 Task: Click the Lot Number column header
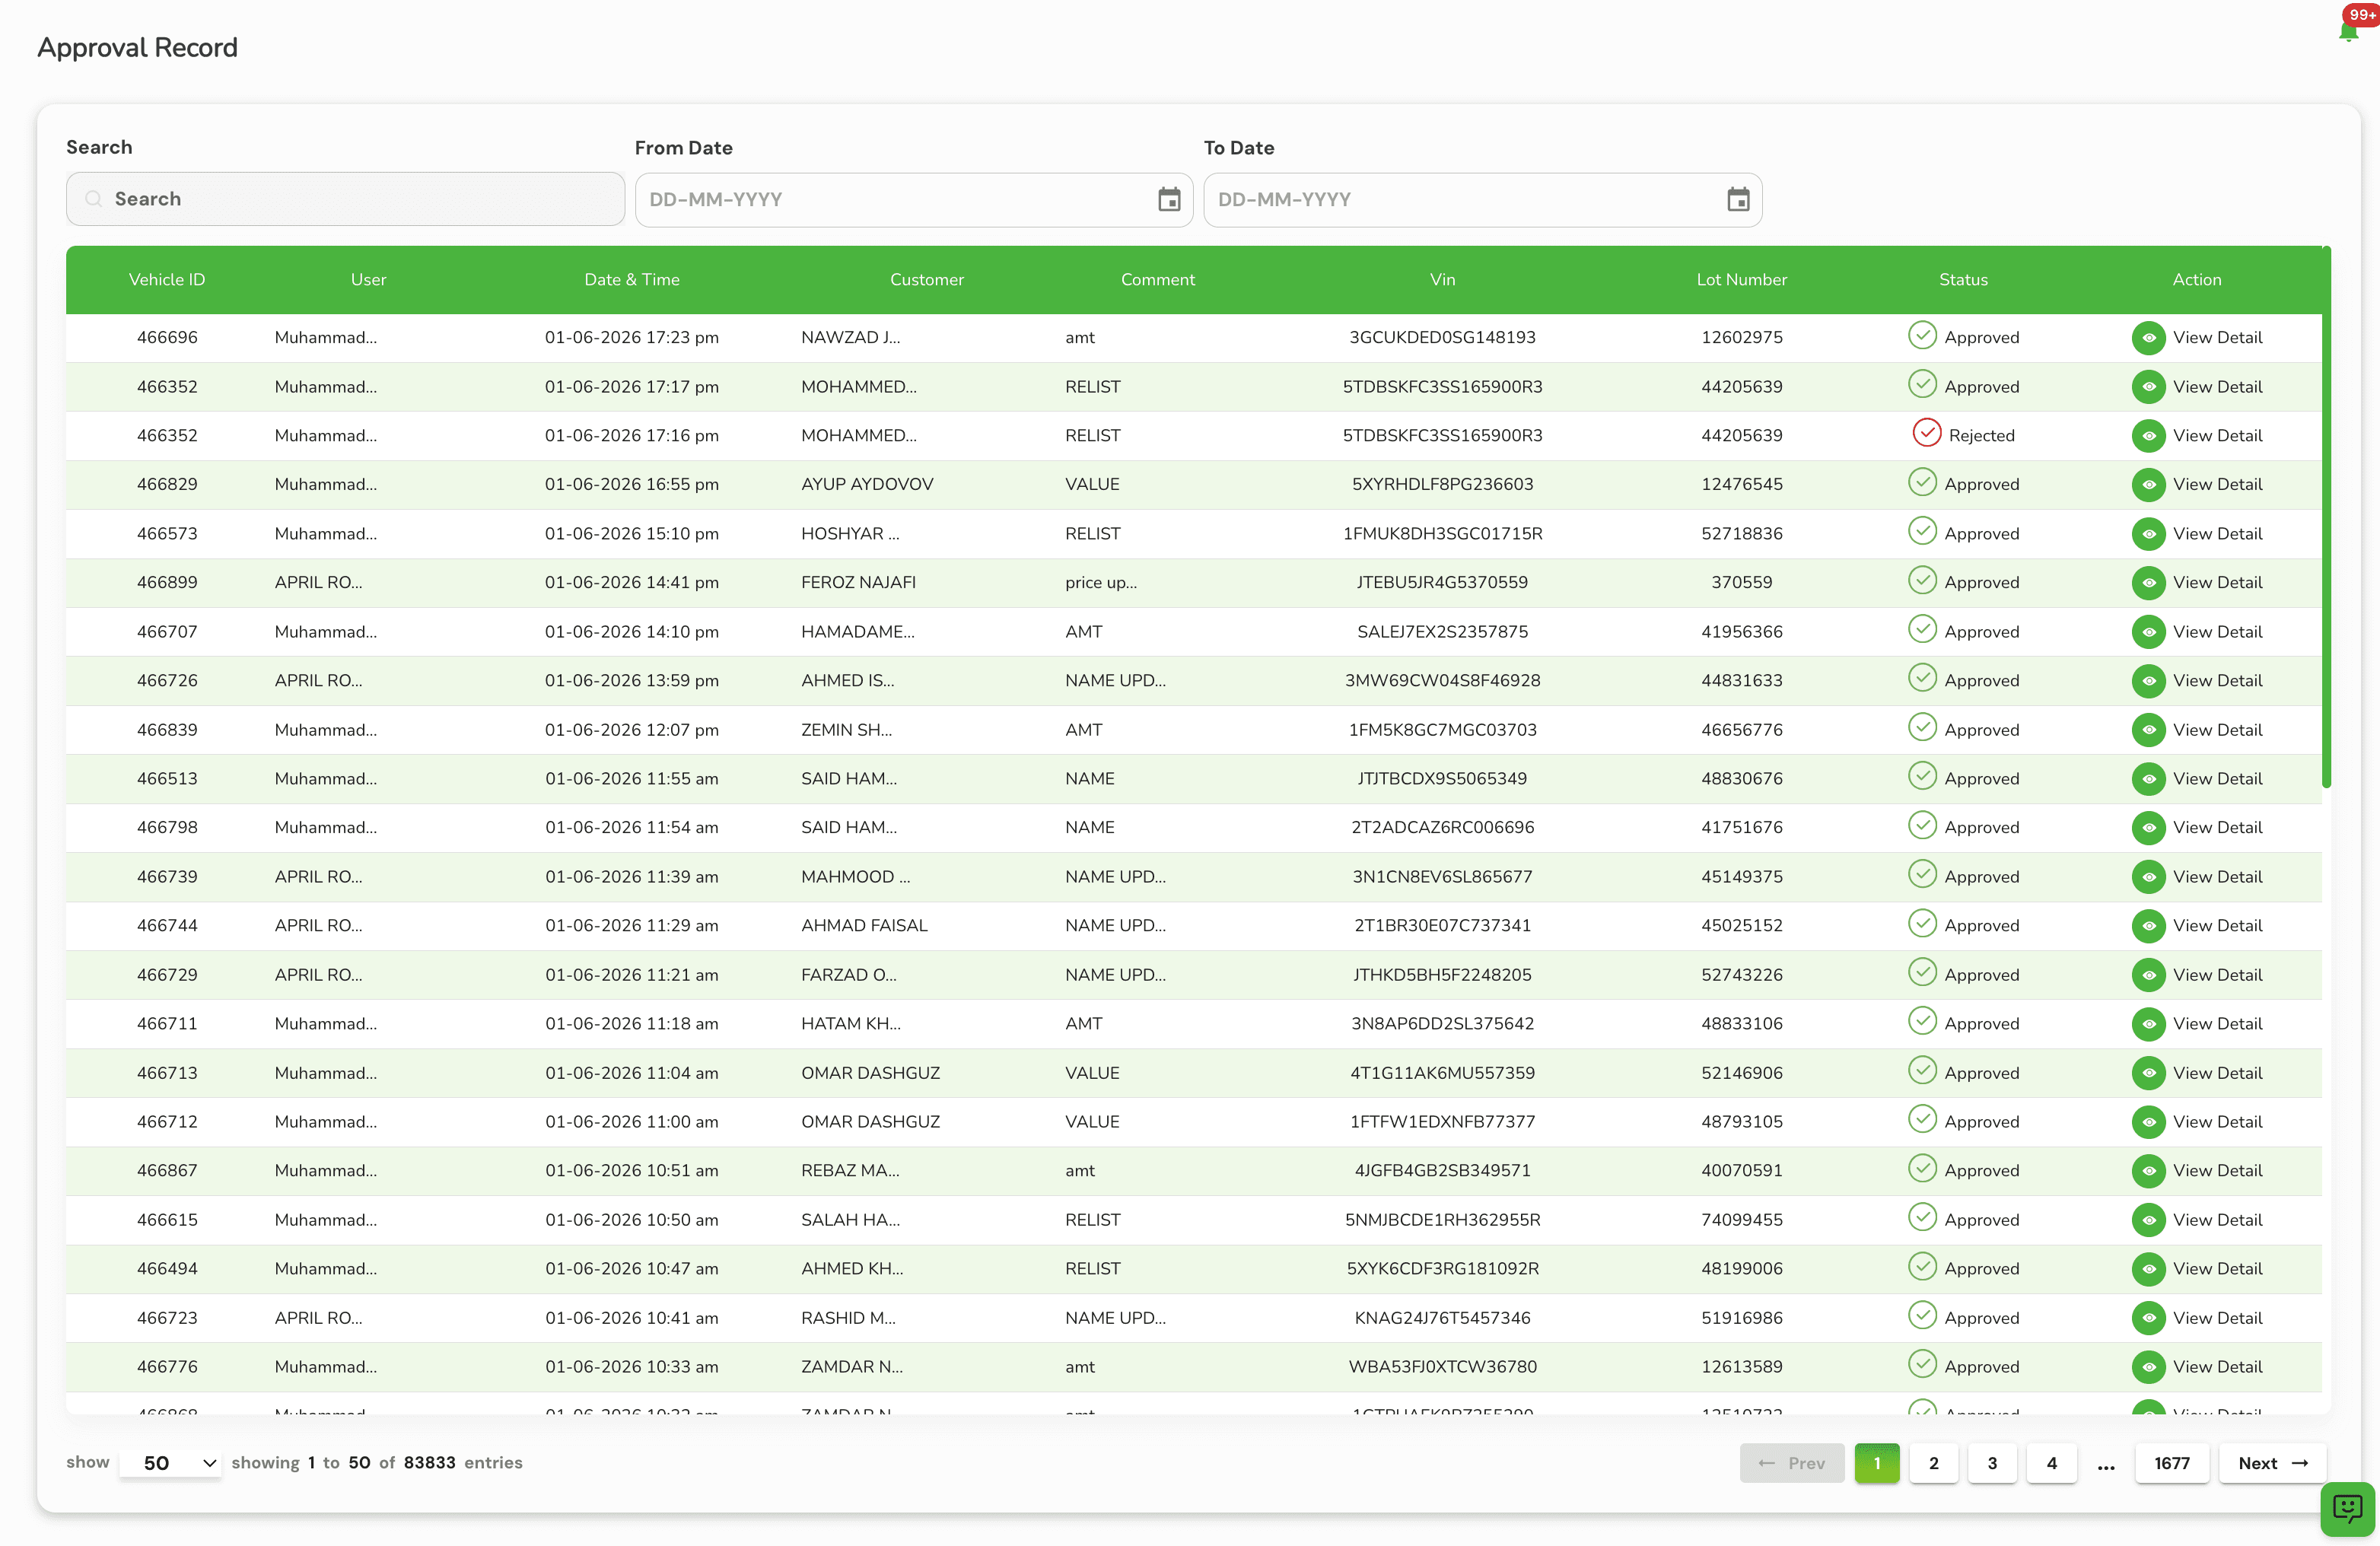[1742, 280]
